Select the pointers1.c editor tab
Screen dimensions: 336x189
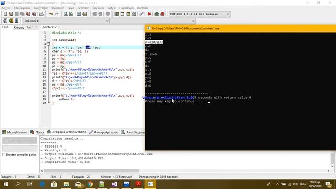49,27
